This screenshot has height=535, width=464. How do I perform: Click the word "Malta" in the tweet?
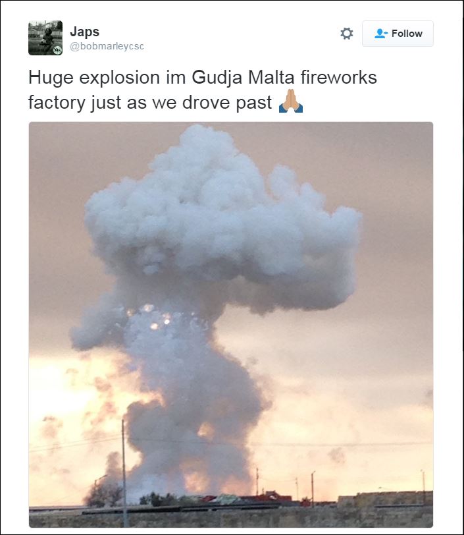pos(271,78)
